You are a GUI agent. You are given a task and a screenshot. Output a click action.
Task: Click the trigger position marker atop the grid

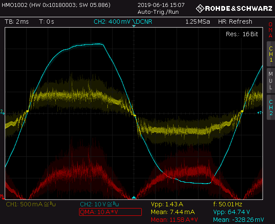(134, 26)
